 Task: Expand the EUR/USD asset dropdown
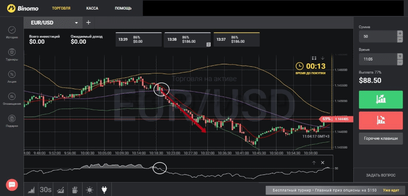[x=76, y=23]
